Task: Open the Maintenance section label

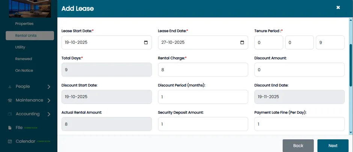Action: click(30, 100)
